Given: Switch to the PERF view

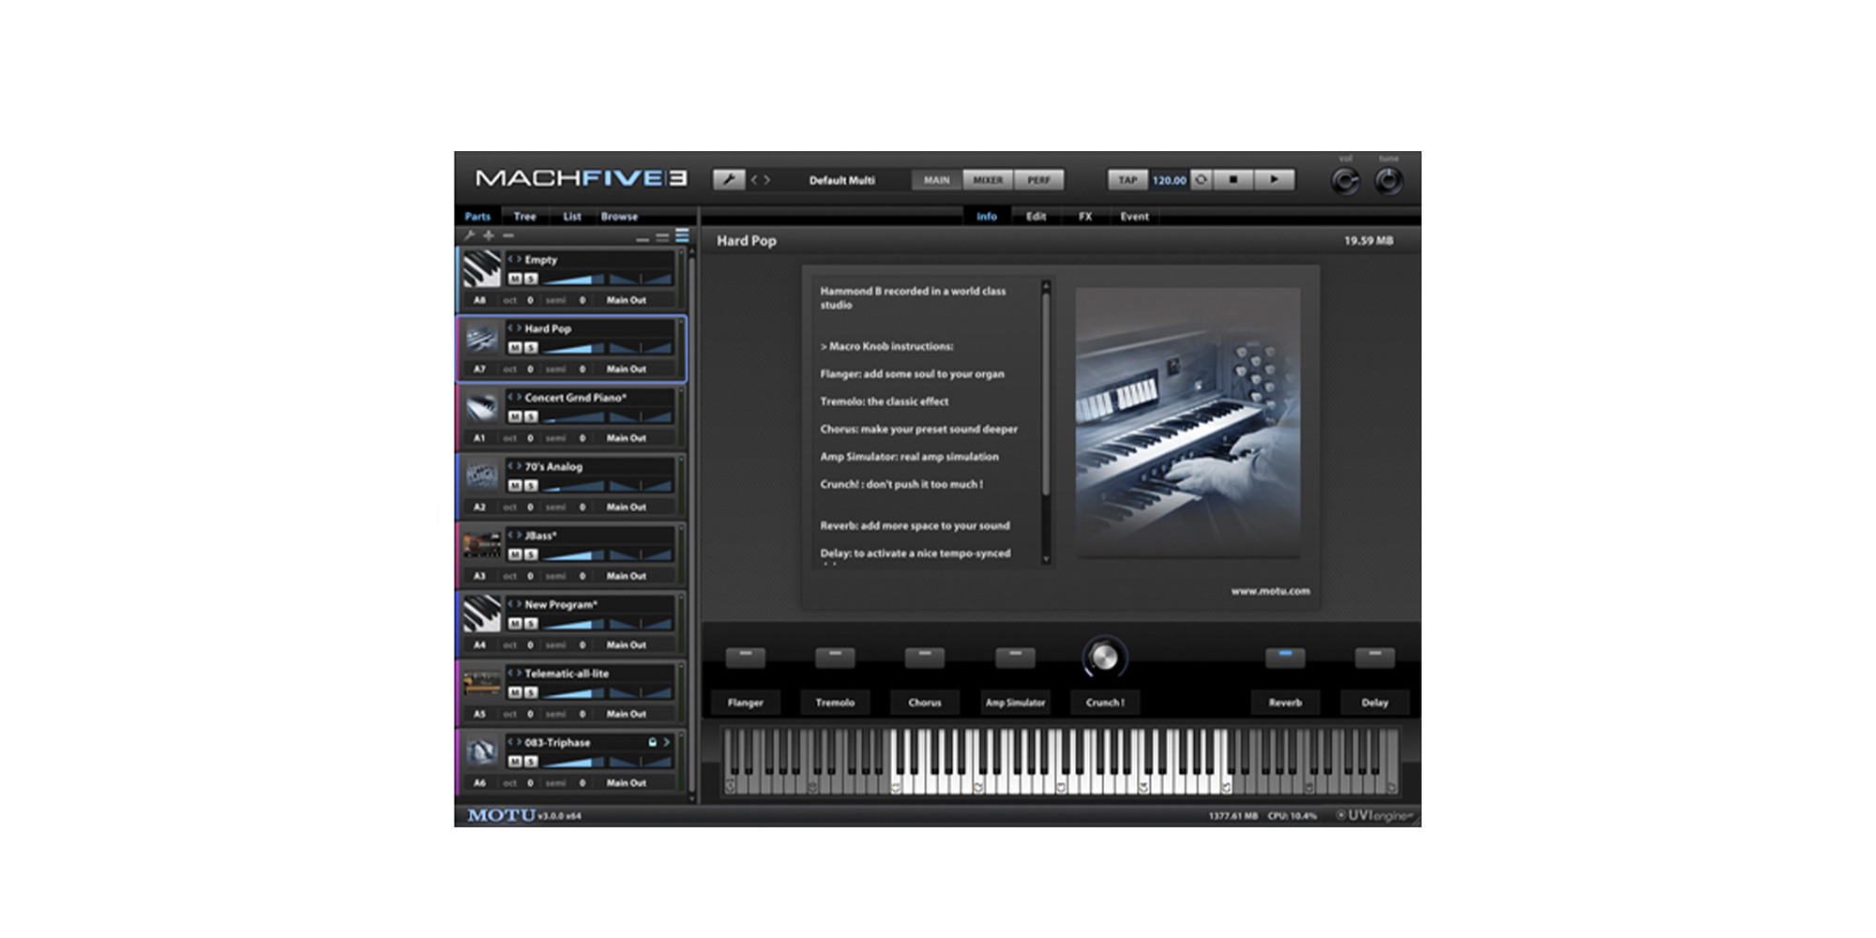Looking at the screenshot, I should click(x=1038, y=180).
